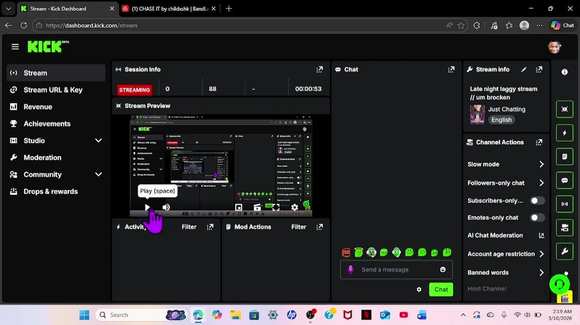Screen dimensions: 580x325
Task: Mute the stream preview volume
Action: 166,208
